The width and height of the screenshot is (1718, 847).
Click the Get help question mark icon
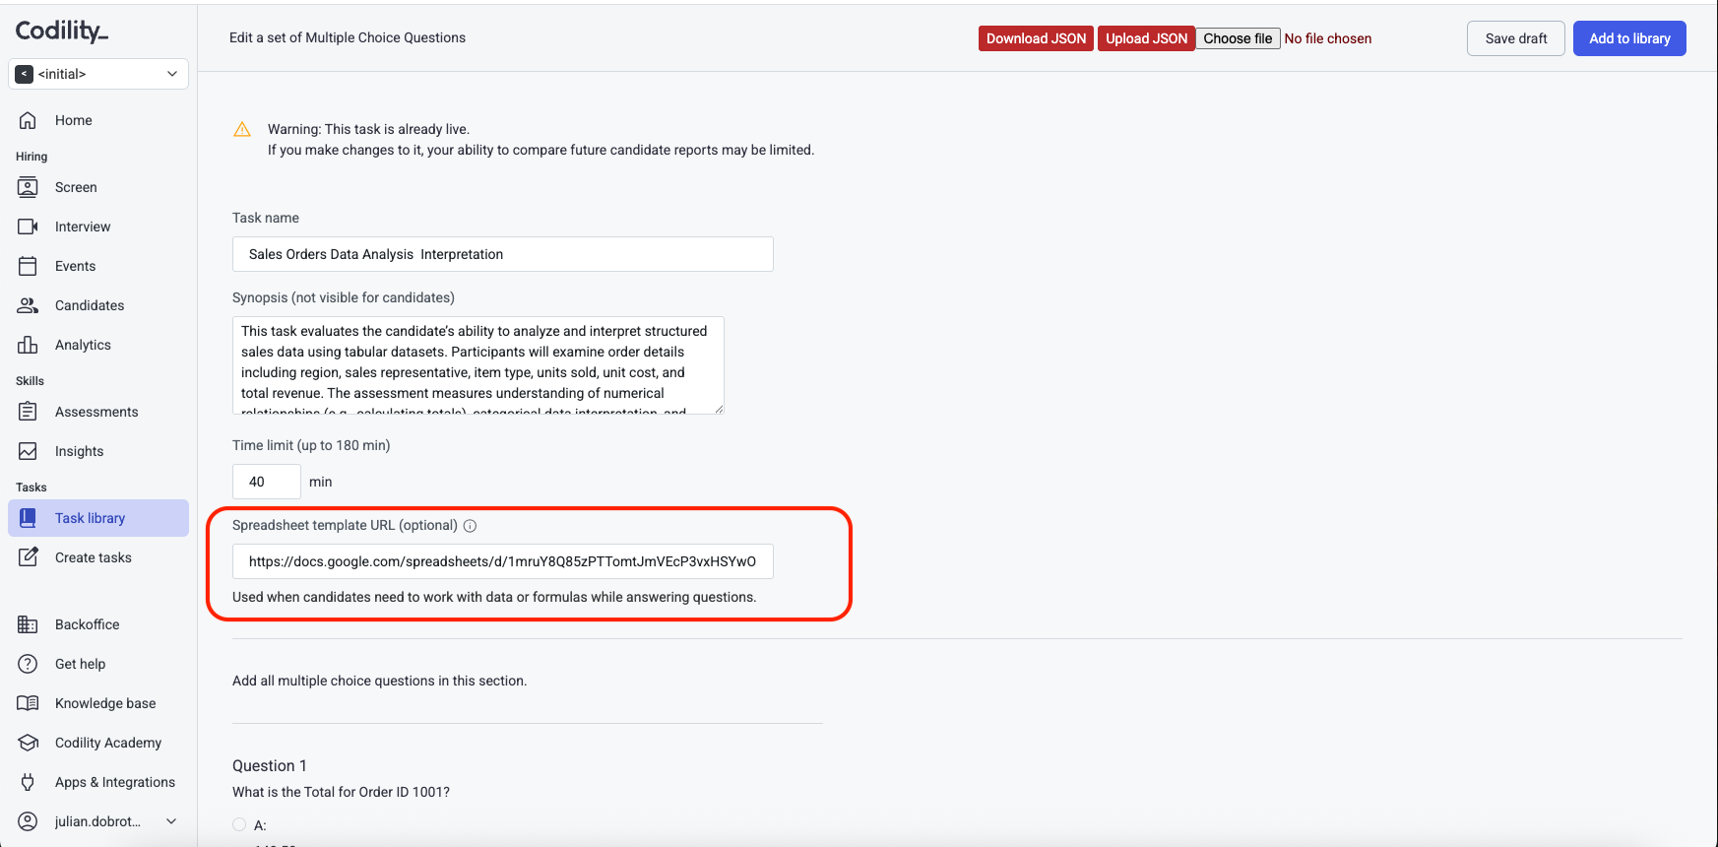tap(28, 664)
